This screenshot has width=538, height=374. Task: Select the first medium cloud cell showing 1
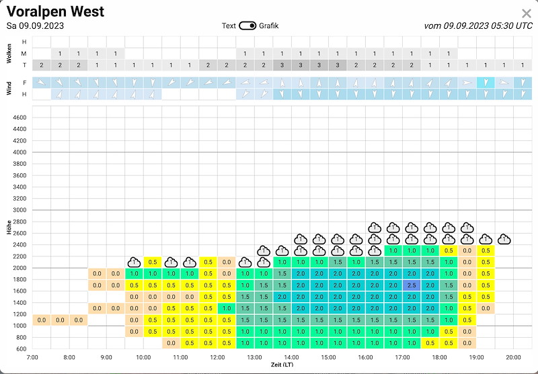click(x=60, y=54)
